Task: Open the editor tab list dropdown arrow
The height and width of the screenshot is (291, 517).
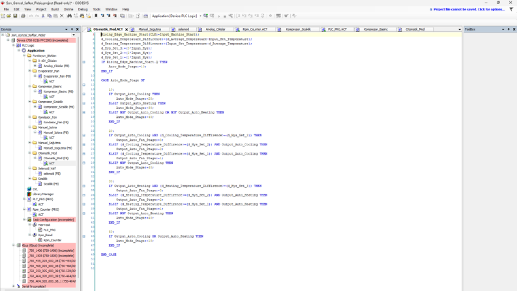Action: coord(460,29)
